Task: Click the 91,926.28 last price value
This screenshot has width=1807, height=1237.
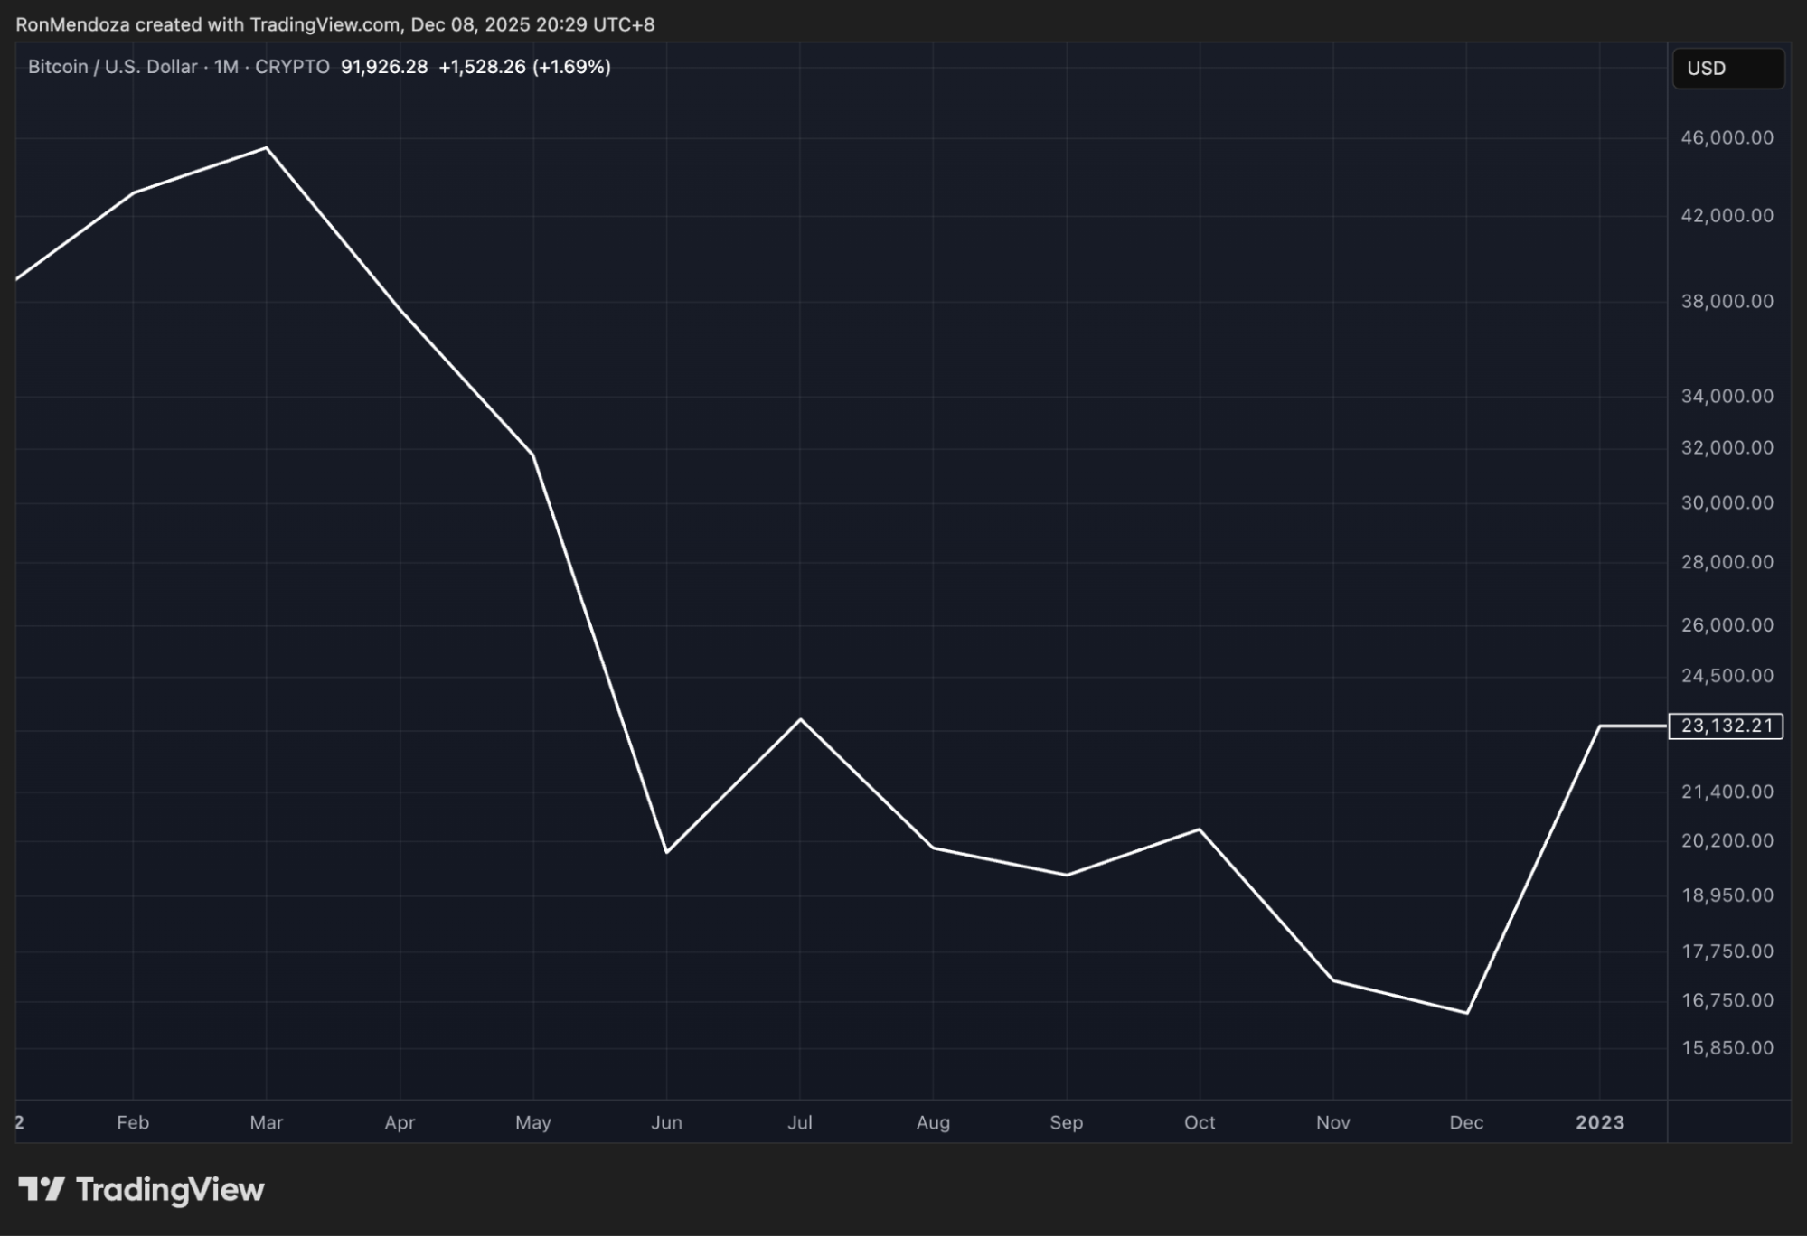Action: [x=384, y=67]
